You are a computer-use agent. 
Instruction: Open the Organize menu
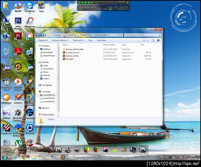pyautogui.click(x=43, y=40)
